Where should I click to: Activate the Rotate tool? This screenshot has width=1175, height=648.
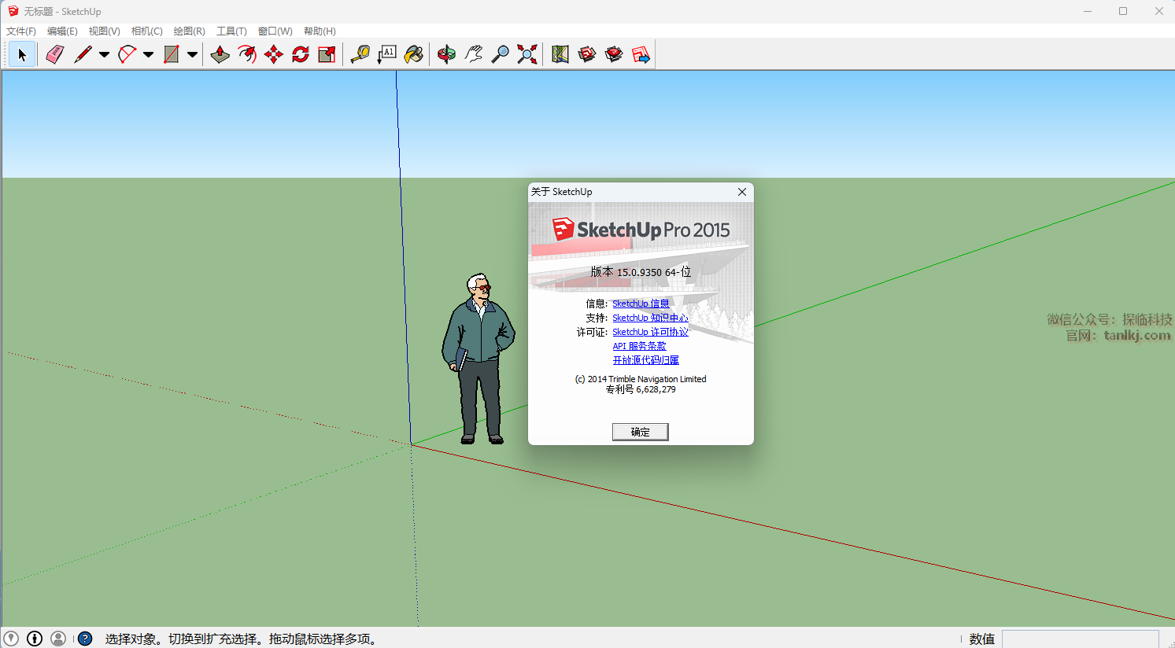(301, 54)
